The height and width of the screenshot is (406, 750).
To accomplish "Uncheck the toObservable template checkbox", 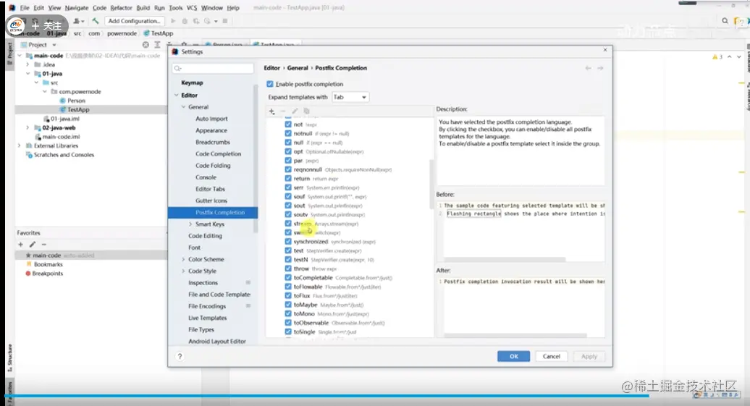I will (288, 323).
